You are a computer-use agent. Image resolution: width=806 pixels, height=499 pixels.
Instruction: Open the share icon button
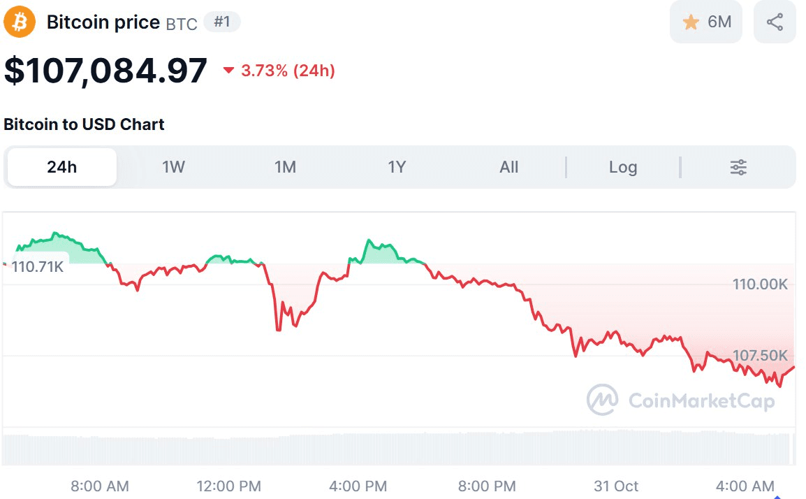click(775, 22)
